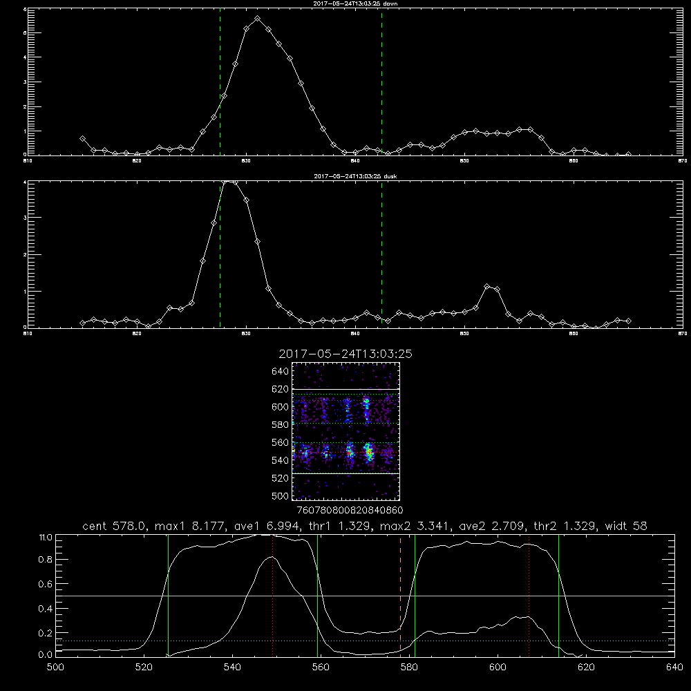Click the dawn plot title text
This screenshot has height=691, width=691.
pos(355,3)
